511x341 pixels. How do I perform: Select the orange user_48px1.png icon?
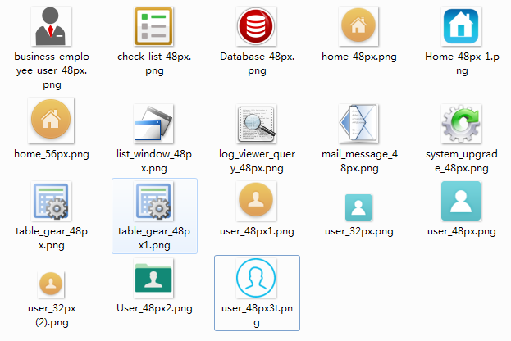[x=257, y=202]
